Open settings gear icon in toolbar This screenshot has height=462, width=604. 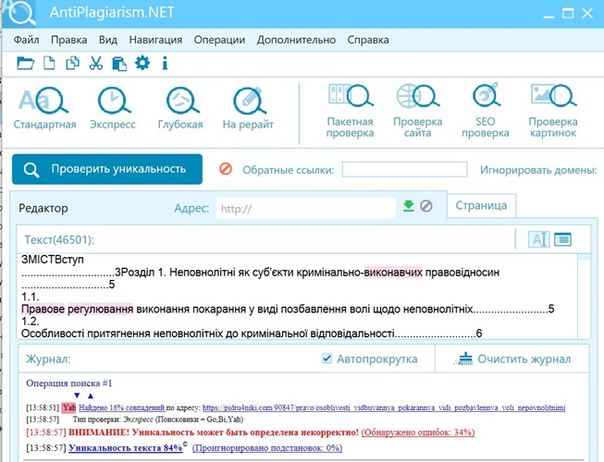pyautogui.click(x=142, y=63)
